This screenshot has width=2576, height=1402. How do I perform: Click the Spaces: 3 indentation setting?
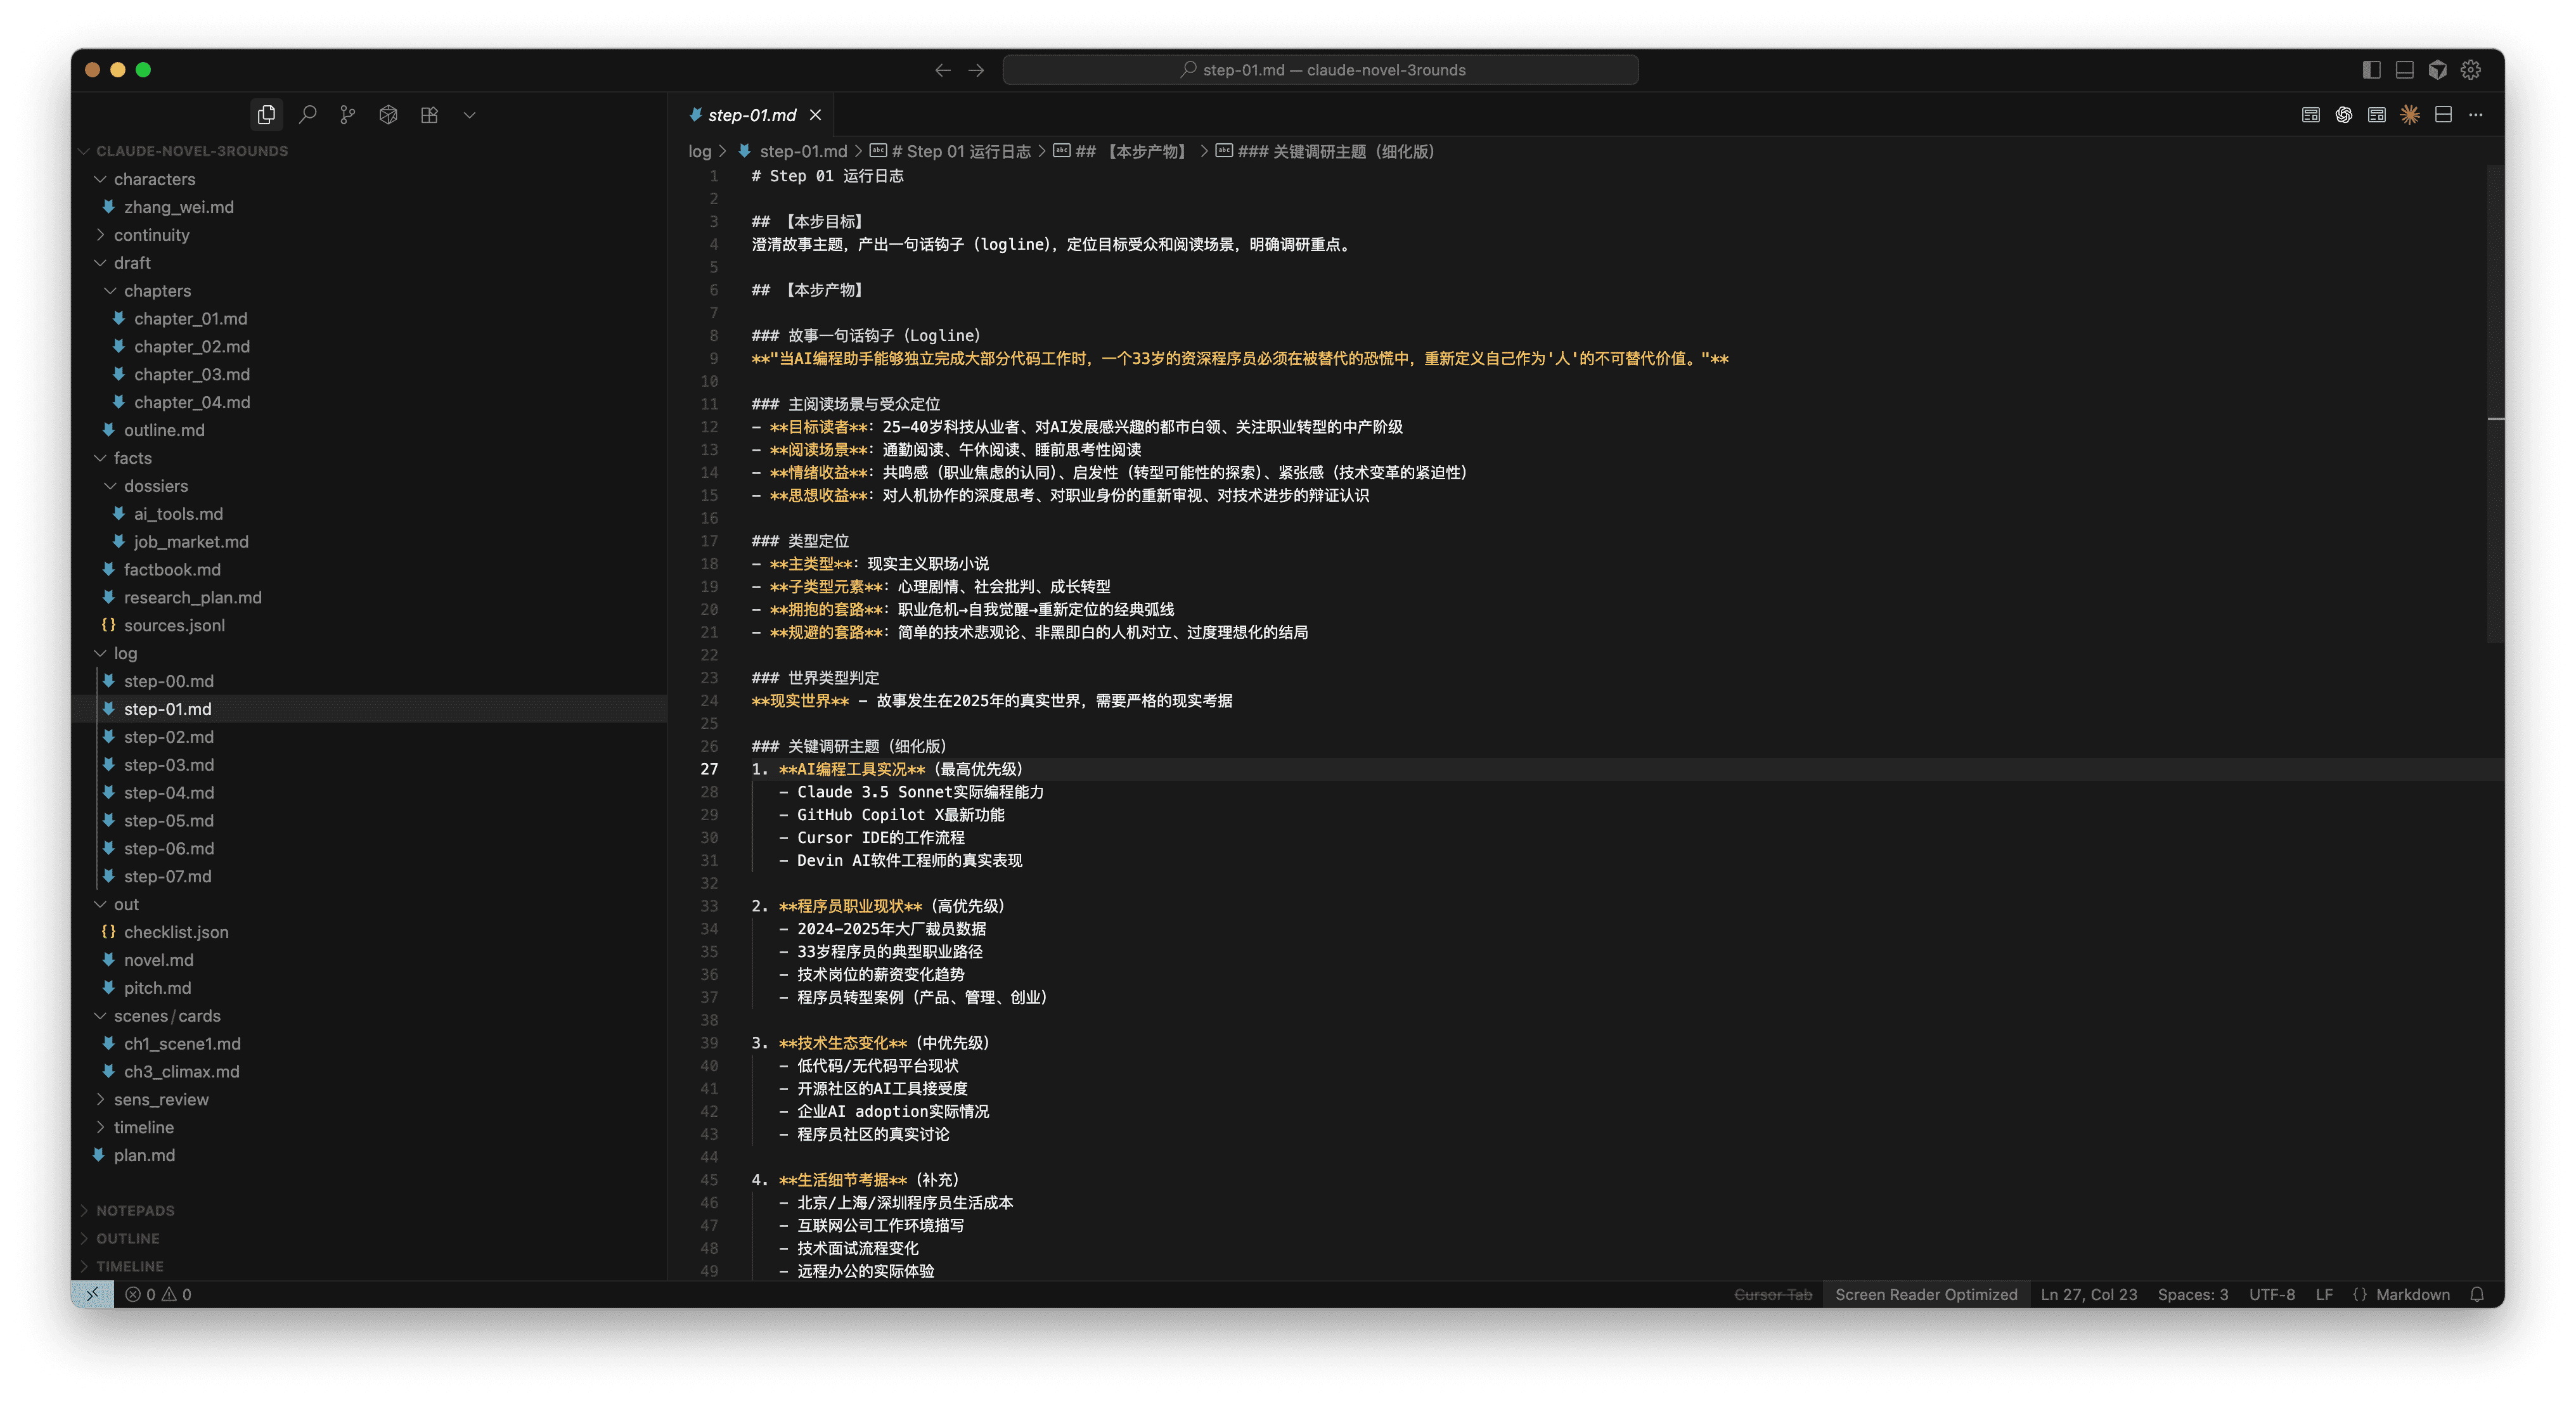2192,1294
